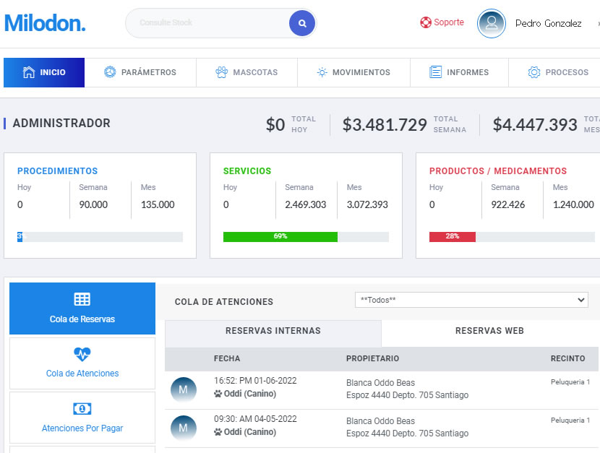Click the Consulte Stock search field

(x=210, y=23)
